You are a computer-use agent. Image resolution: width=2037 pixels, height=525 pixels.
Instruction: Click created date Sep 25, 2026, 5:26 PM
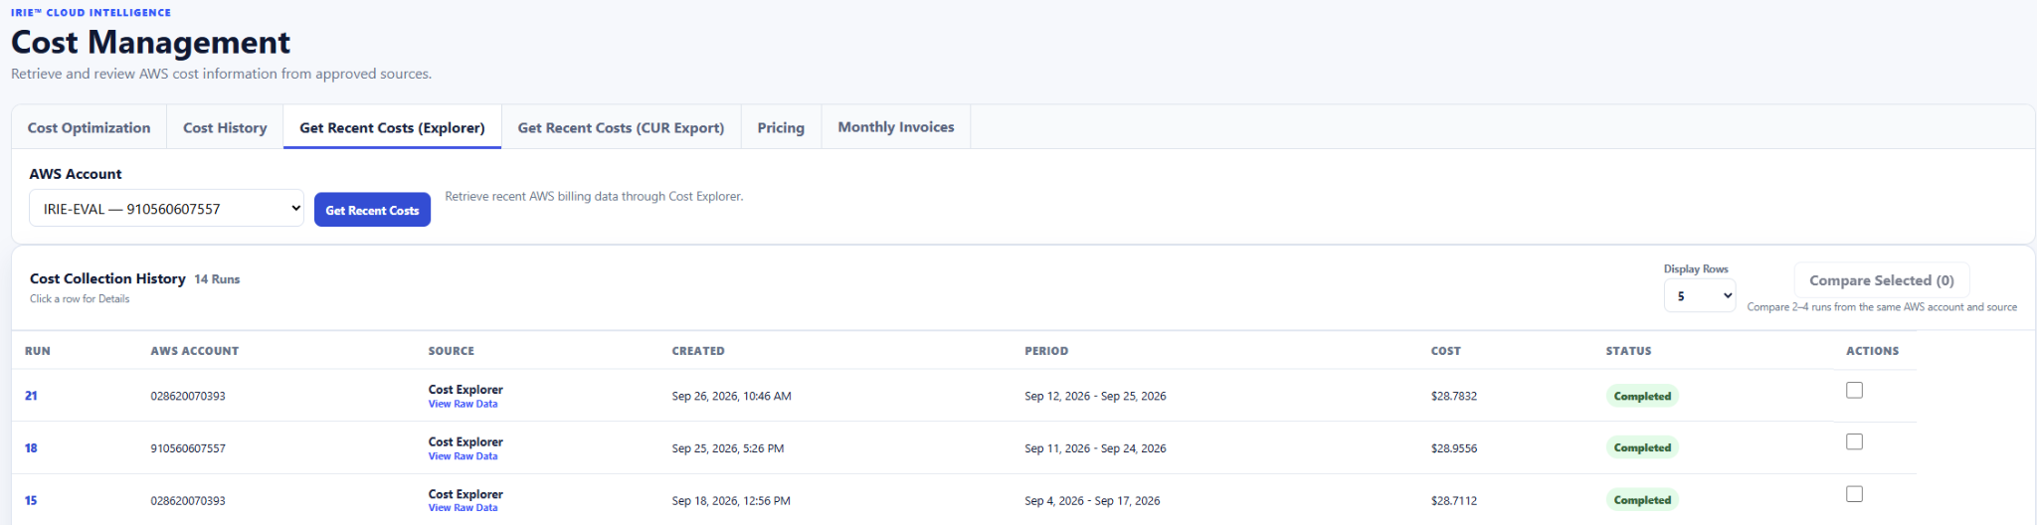(727, 448)
